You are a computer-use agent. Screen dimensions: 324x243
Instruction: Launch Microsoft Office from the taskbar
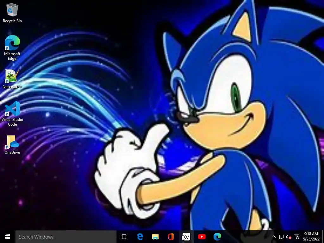click(171, 237)
